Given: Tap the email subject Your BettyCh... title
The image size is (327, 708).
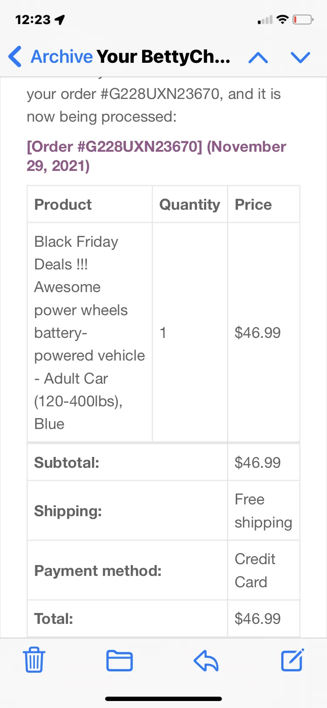Looking at the screenshot, I should tap(163, 57).
